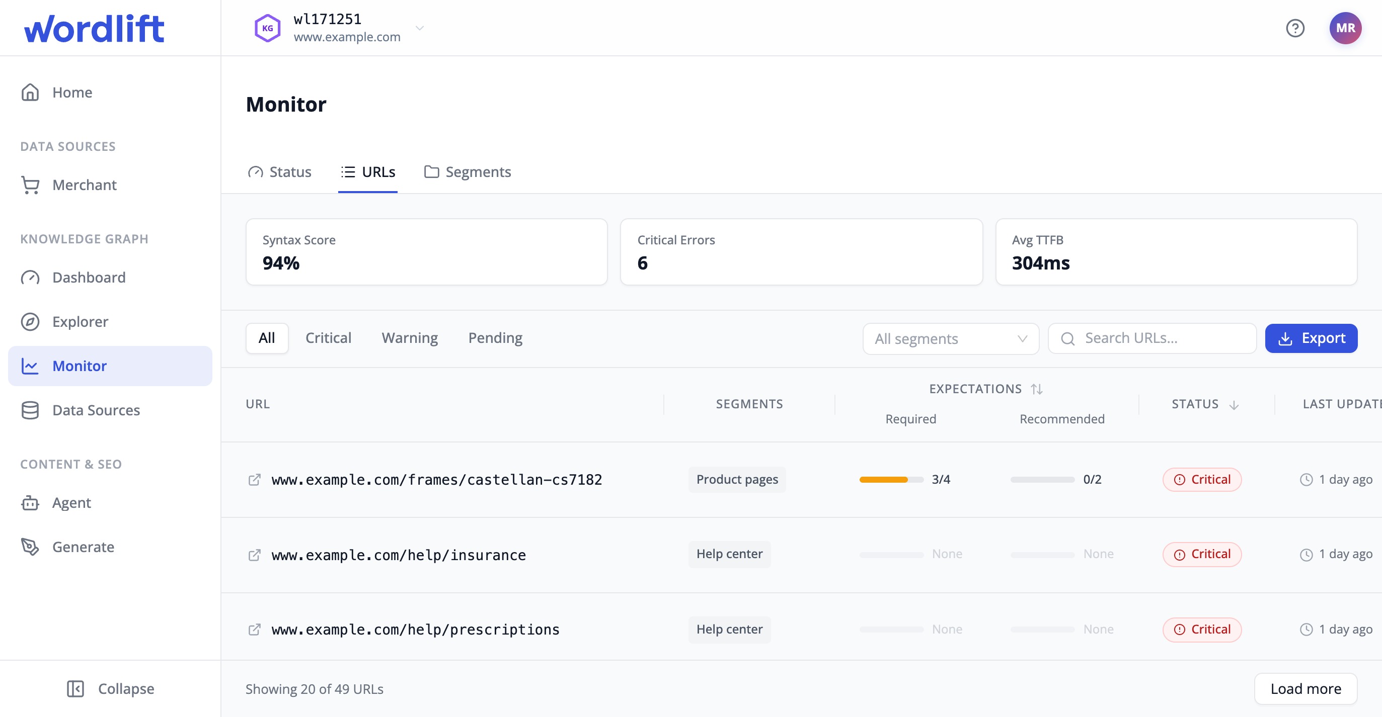Image resolution: width=1382 pixels, height=717 pixels.
Task: Click Load more button
Action: point(1306,689)
